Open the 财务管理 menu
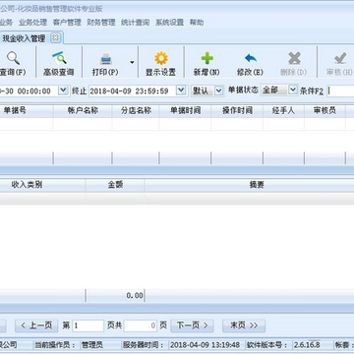Viewport: 354px width, 354px height. (101, 23)
